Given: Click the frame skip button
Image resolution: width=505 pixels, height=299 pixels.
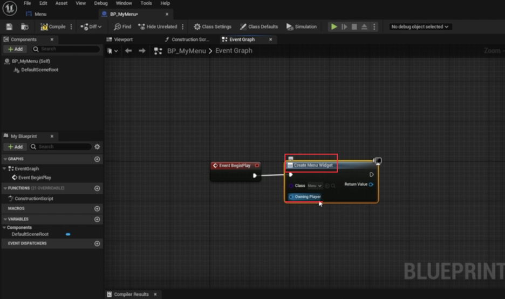Looking at the screenshot, I should click(x=344, y=27).
